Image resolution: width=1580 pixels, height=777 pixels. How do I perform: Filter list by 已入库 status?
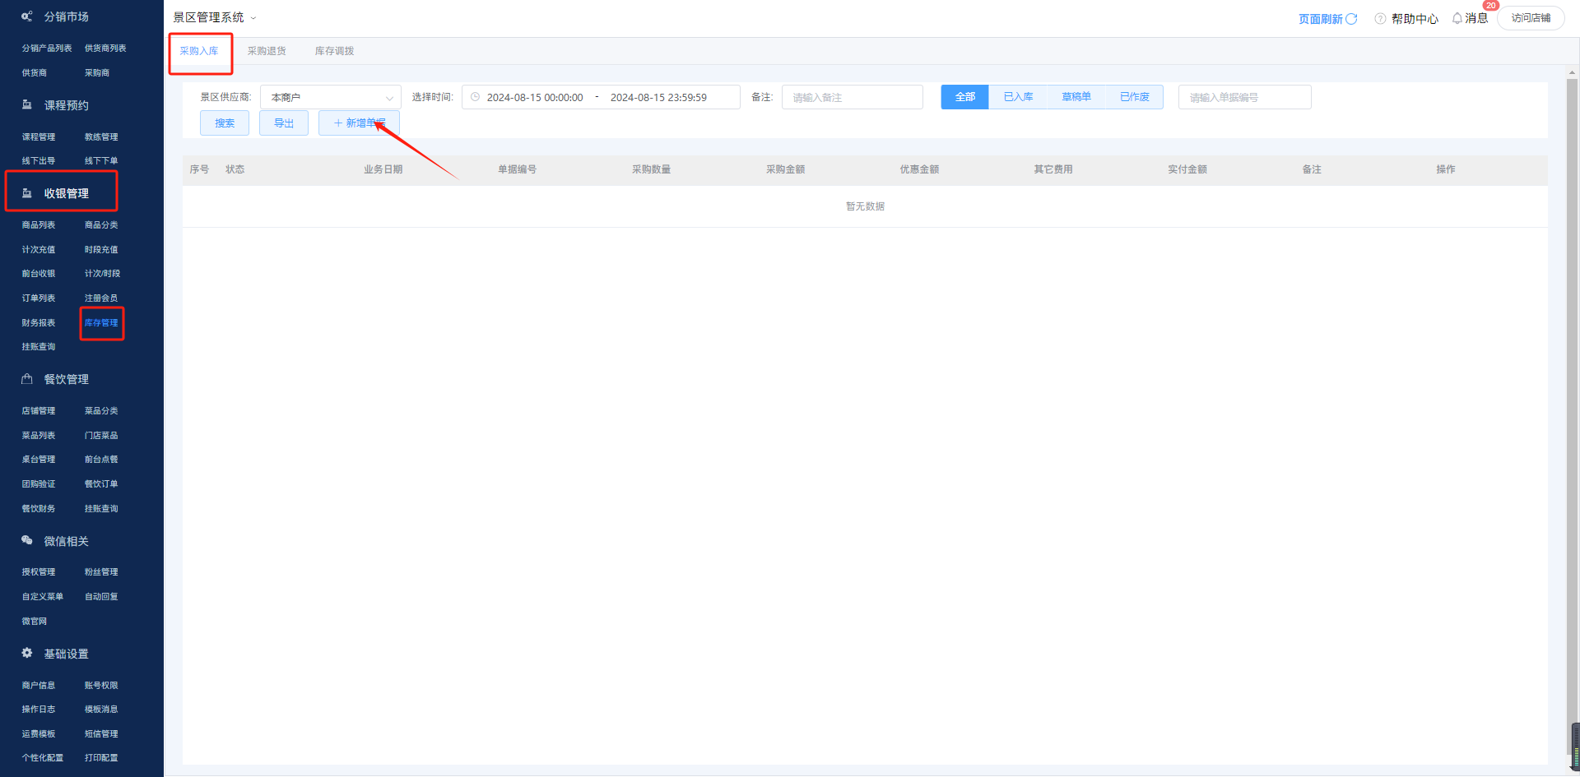1018,97
